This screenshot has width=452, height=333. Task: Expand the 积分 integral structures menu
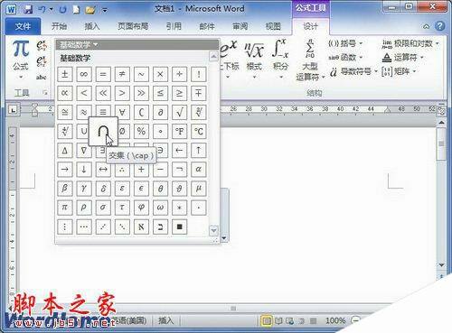click(280, 60)
